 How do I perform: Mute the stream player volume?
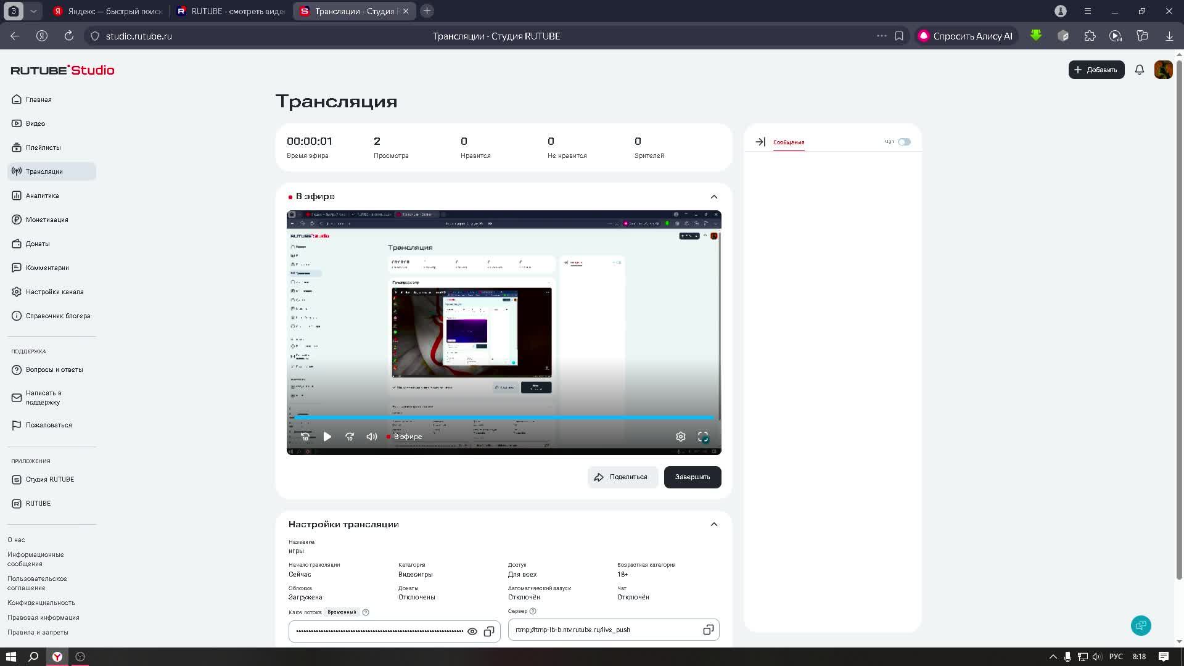pos(371,437)
